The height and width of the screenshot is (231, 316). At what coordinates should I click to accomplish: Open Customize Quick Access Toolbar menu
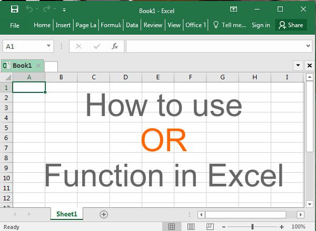point(64,9)
